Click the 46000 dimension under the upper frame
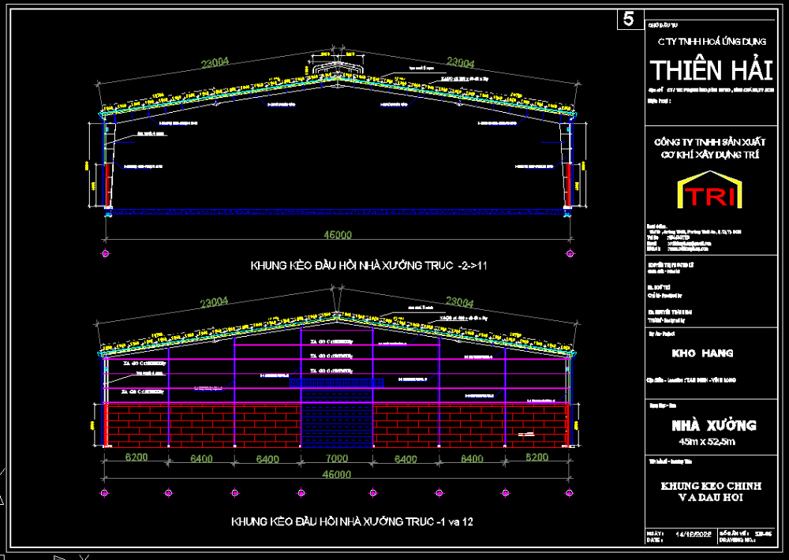Image resolution: width=789 pixels, height=560 pixels. (338, 235)
